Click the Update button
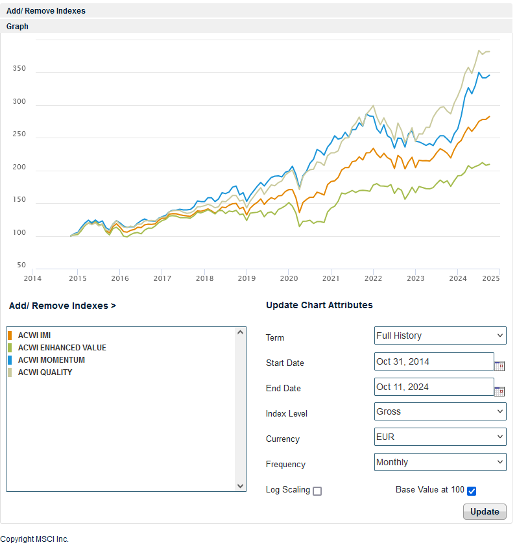517x547 pixels. 484,511
